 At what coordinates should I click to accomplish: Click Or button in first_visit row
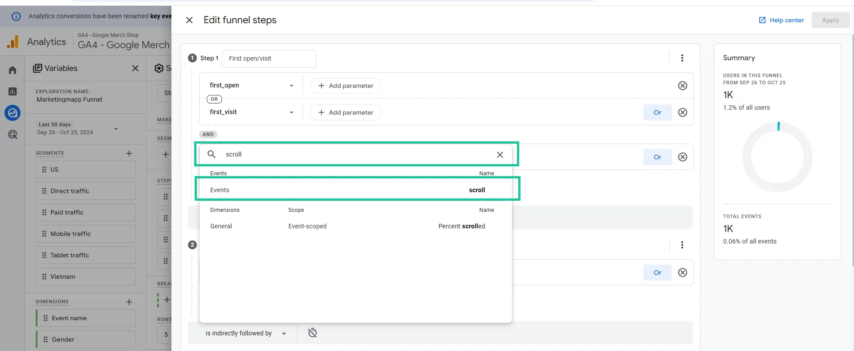pyautogui.click(x=658, y=112)
